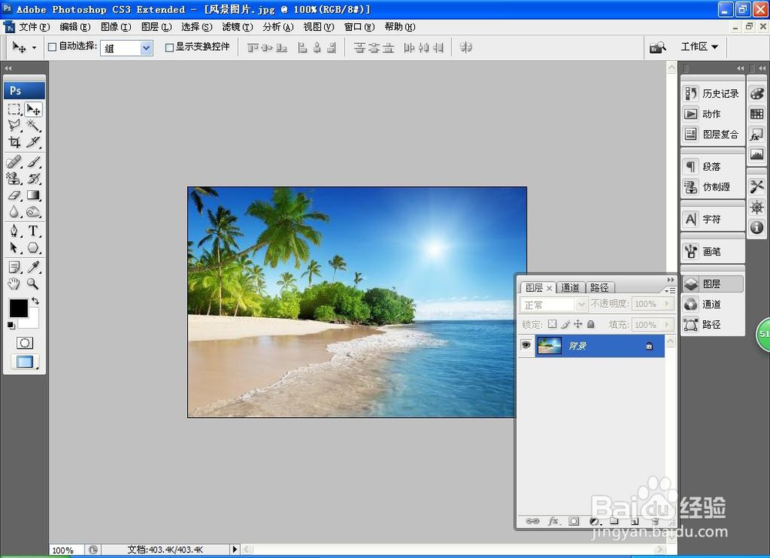Select the Eyedropper tool
770x558 pixels.
33,267
